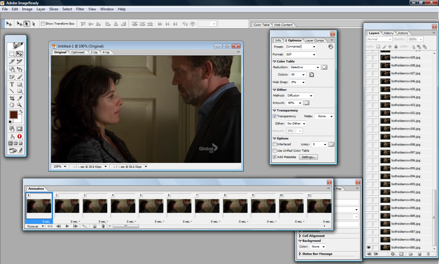Select the Rectangular Marquee tool
This screenshot has height=264, width=439.
pyautogui.click(x=12, y=54)
